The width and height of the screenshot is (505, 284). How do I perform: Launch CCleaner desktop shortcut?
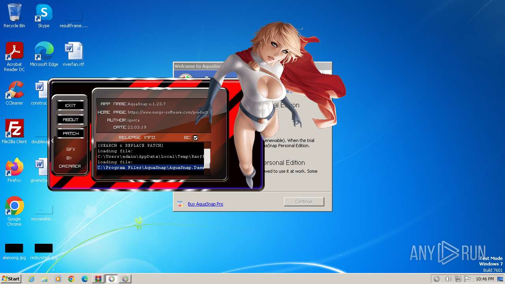14,93
